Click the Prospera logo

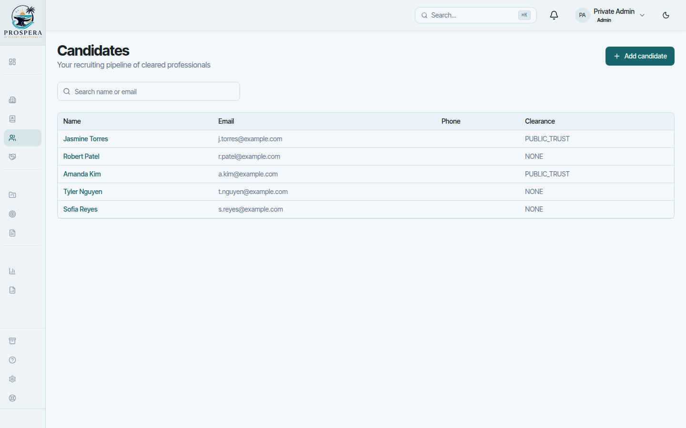[x=23, y=22]
